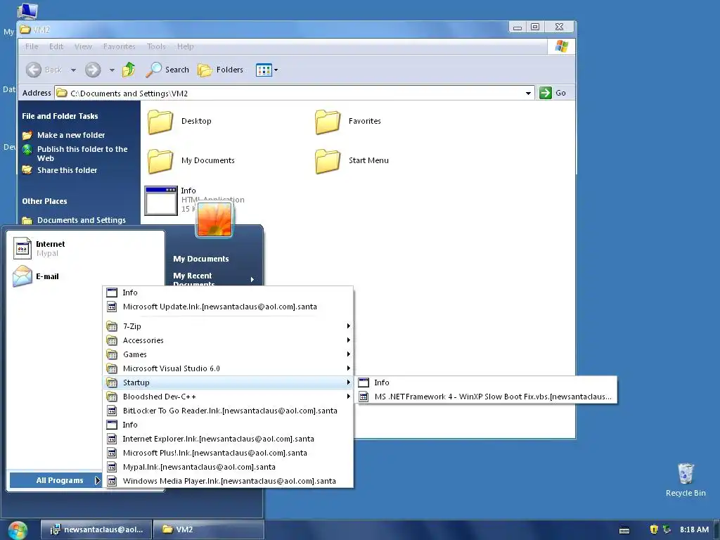The image size is (720, 540).
Task: Open the Views dropdown button
Action: click(x=266, y=70)
